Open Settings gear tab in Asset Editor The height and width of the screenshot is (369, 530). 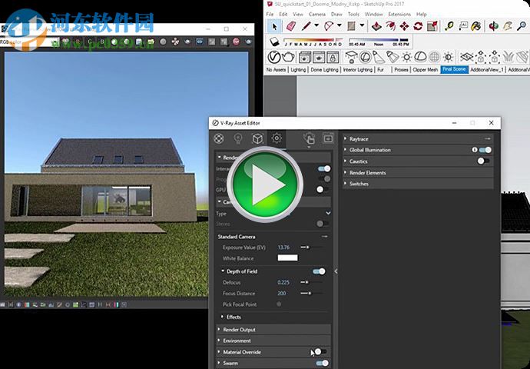[x=277, y=138]
